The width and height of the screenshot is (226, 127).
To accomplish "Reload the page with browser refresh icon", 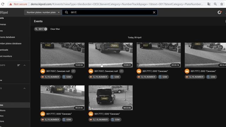I will coord(3,4).
